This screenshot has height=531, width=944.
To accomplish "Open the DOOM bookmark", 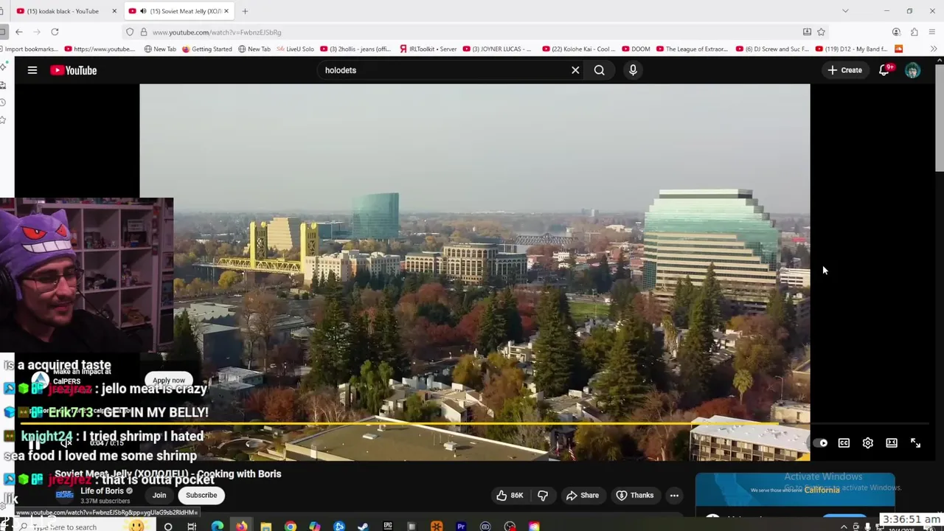I will pyautogui.click(x=635, y=49).
